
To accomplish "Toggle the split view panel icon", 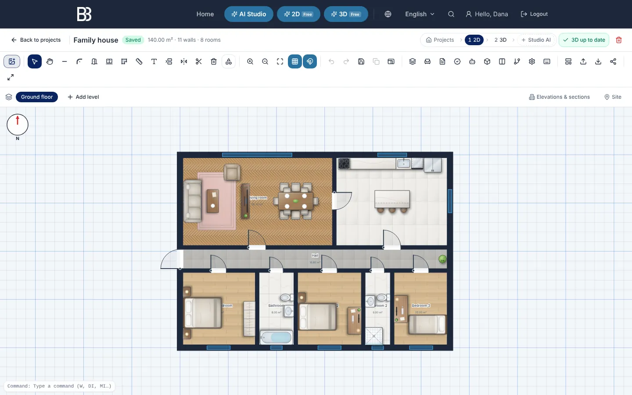I will pyautogui.click(x=502, y=61).
